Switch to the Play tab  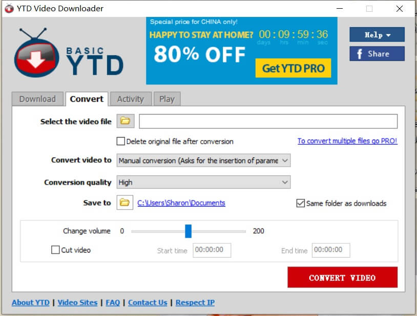click(167, 99)
